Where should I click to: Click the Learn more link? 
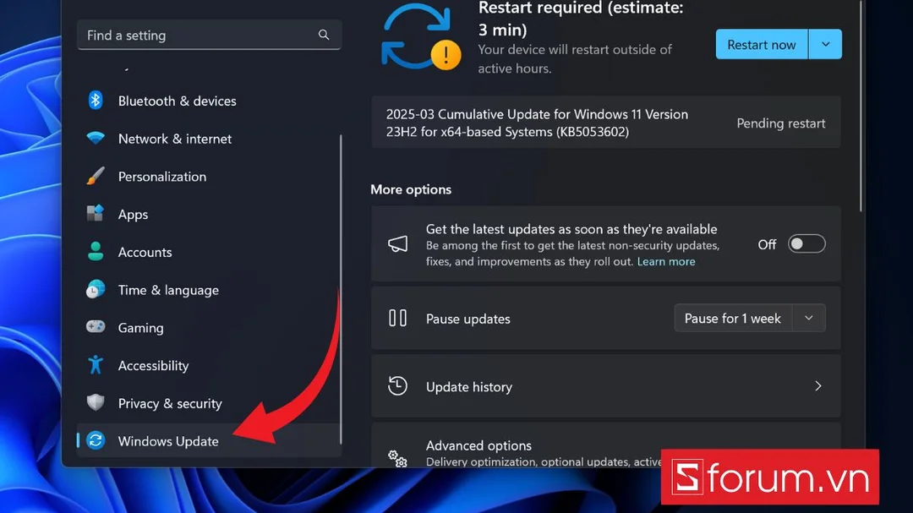point(666,261)
